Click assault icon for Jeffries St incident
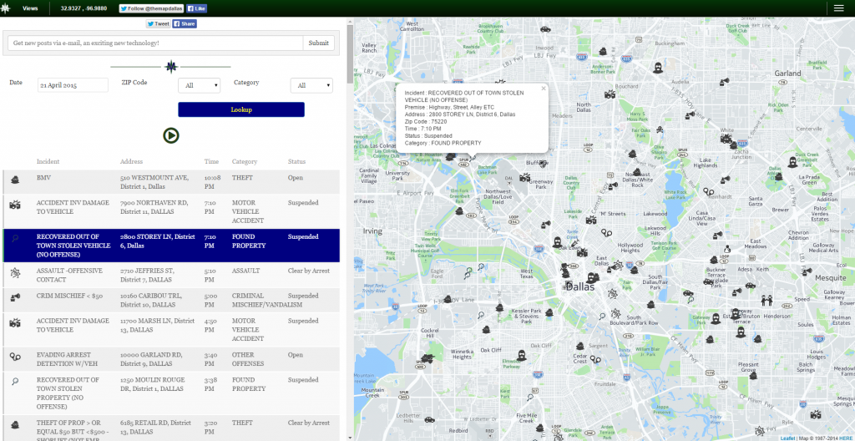Image resolution: width=855 pixels, height=441 pixels. (x=15, y=273)
